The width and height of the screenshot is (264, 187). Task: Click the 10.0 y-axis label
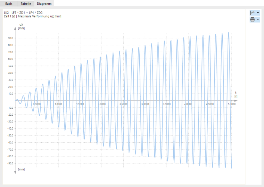pyautogui.click(x=11, y=93)
